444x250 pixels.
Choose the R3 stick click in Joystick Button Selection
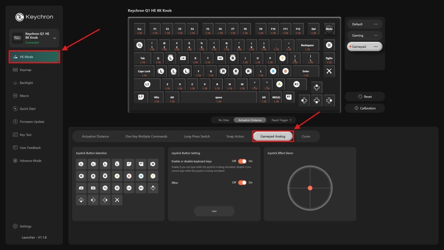pyautogui.click(x=141, y=188)
